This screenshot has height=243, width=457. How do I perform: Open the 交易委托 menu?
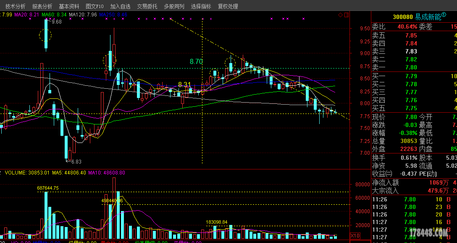(x=147, y=6)
